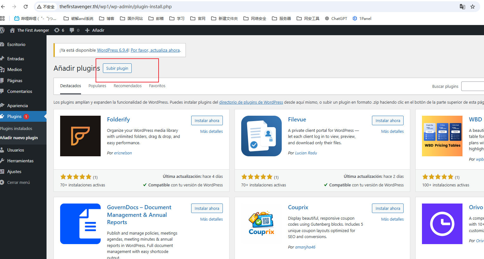
Task: Open the ChatGPT bookmark
Action: tap(336, 18)
